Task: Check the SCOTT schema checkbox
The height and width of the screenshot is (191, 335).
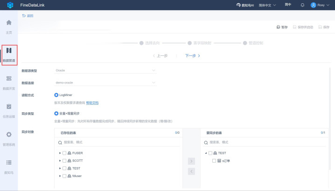Action: pyautogui.click(x=64, y=161)
